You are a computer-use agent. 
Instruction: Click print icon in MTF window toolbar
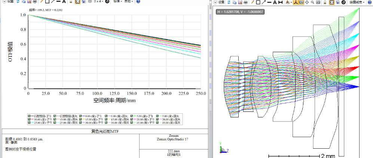[x=34, y=2]
